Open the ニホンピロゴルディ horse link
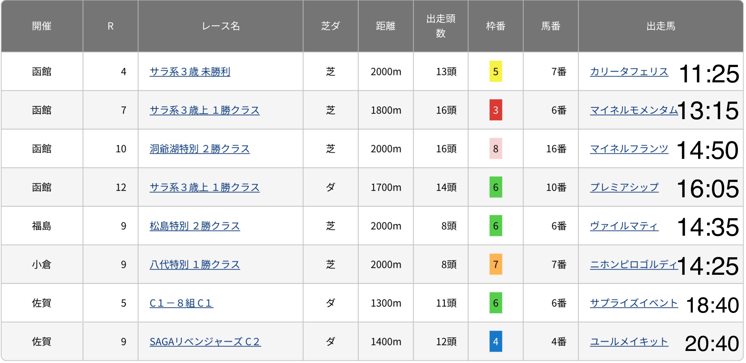 [633, 264]
